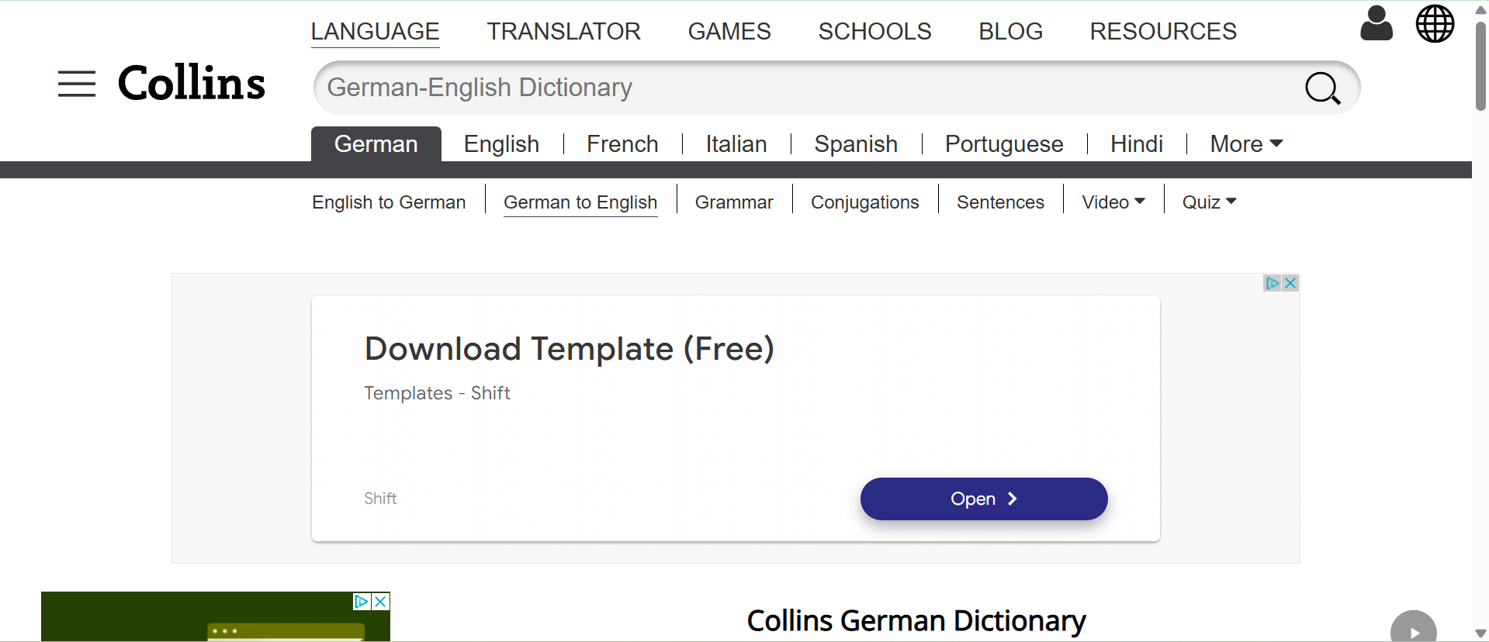The width and height of the screenshot is (1489, 642).
Task: Click the AdChoices icon on the template ad
Action: [1273, 283]
